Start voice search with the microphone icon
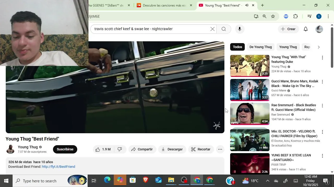 click(x=240, y=29)
